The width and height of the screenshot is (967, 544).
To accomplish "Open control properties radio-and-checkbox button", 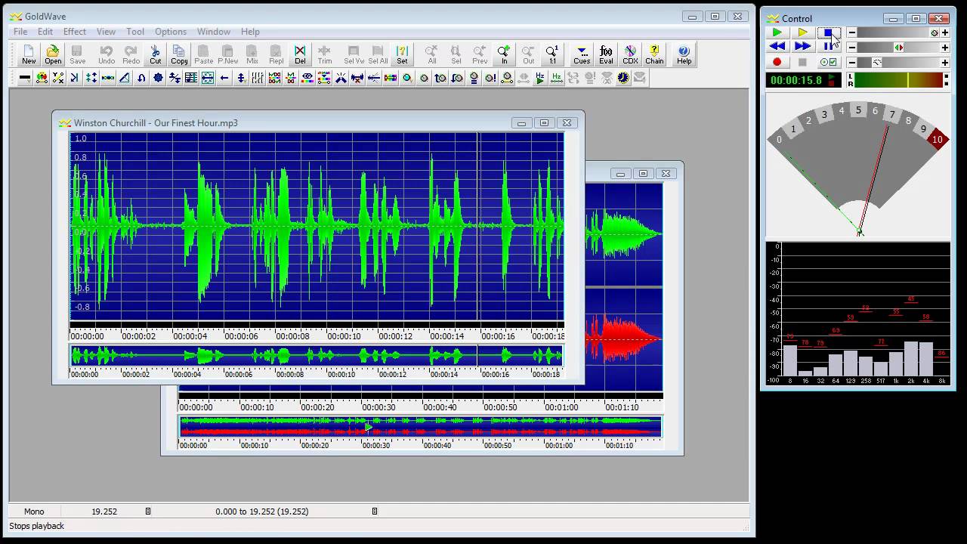I will tap(829, 62).
